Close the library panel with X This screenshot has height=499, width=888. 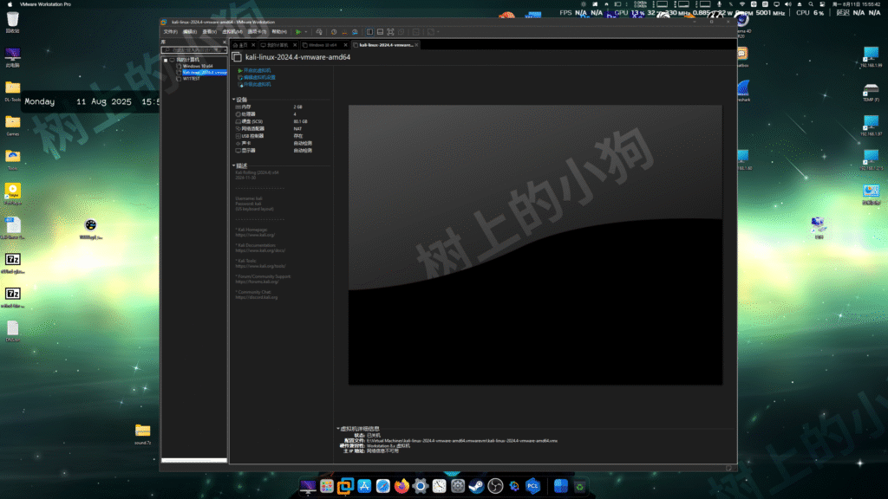coord(225,42)
